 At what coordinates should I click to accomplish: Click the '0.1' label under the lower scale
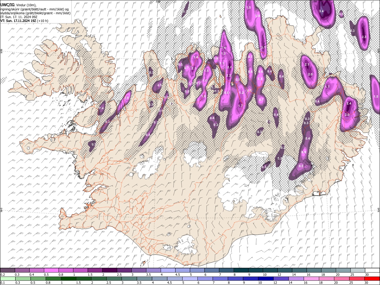click(x=3, y=283)
